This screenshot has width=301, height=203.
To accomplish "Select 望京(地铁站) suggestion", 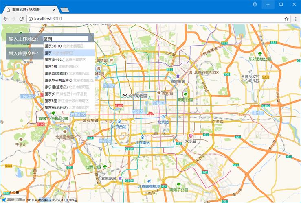I will tap(69, 60).
